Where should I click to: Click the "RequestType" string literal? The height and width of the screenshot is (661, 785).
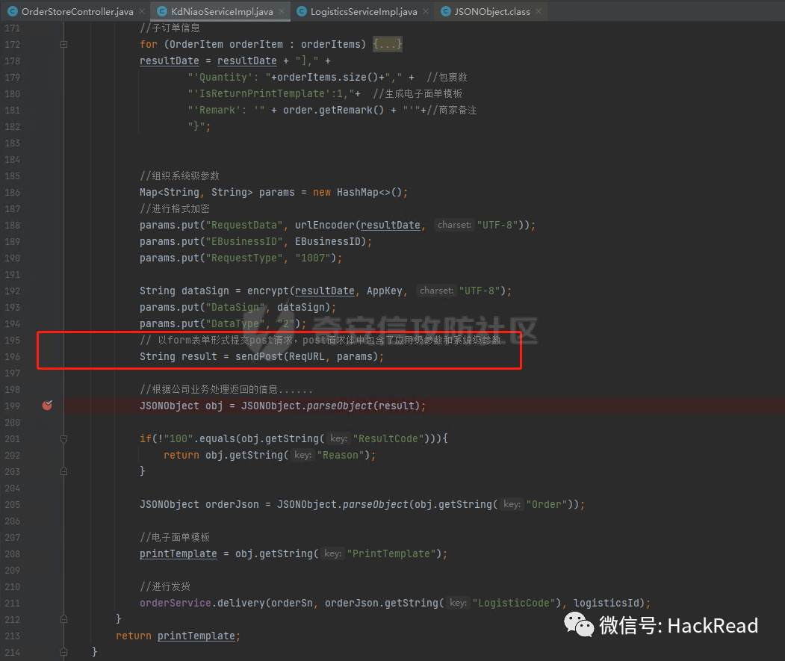[x=244, y=258]
